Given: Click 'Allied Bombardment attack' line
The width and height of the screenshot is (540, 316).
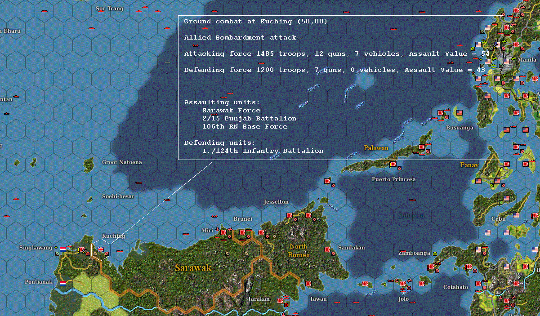Looking at the screenshot, I should pos(240,38).
